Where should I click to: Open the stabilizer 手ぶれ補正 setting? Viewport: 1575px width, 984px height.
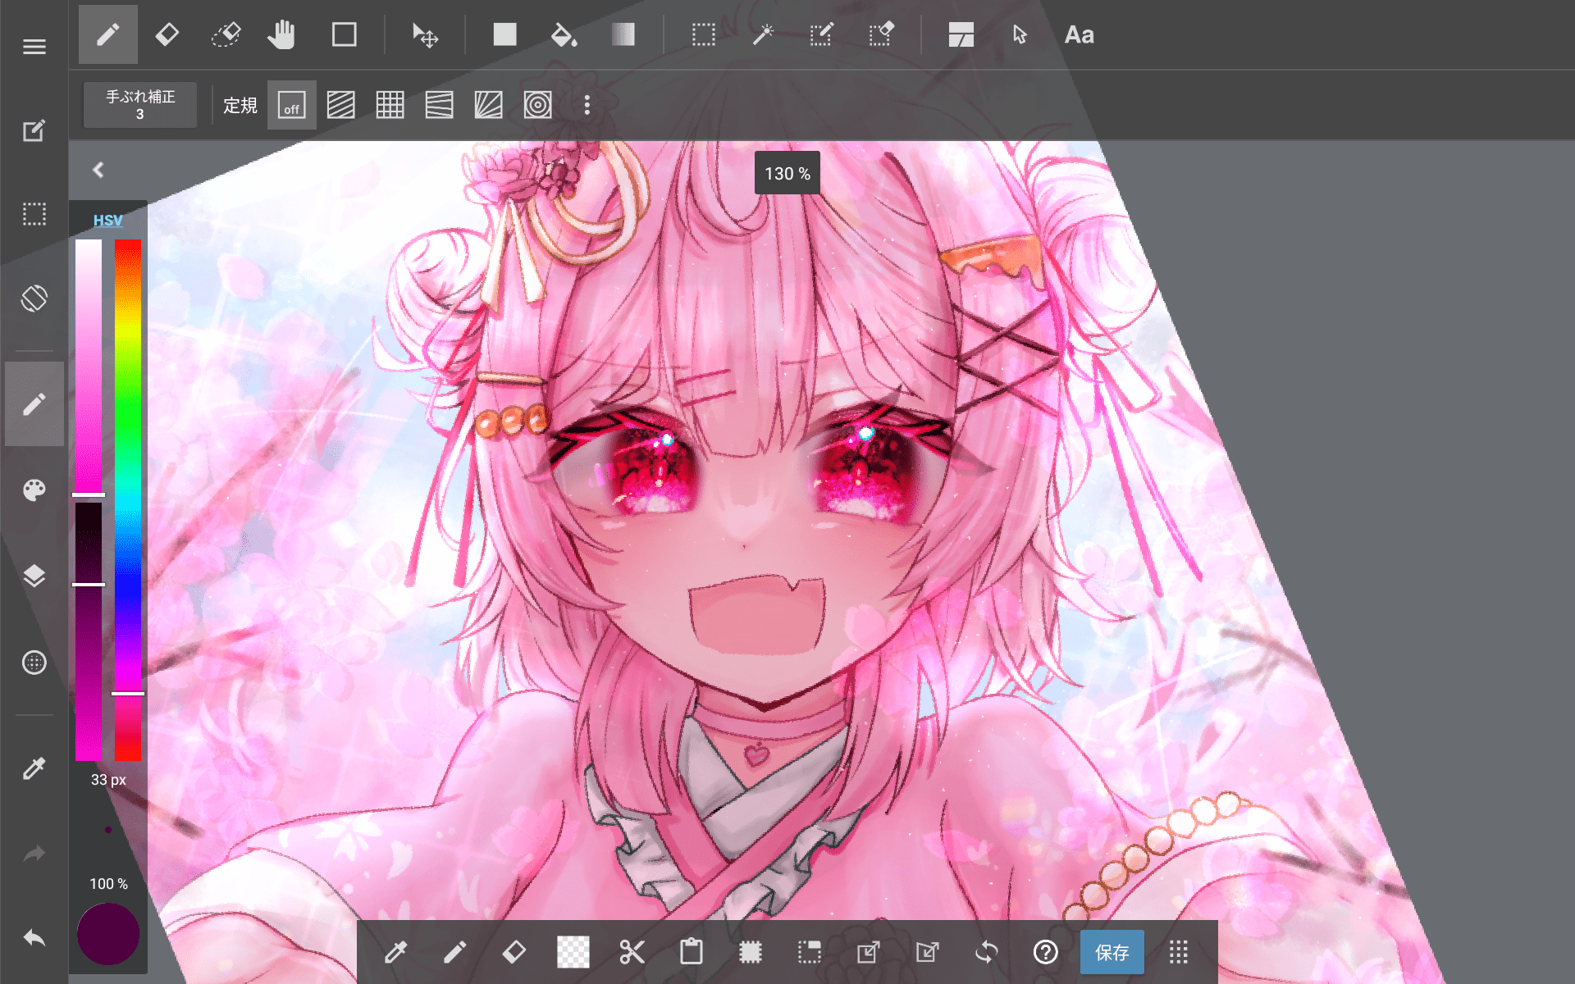[140, 105]
